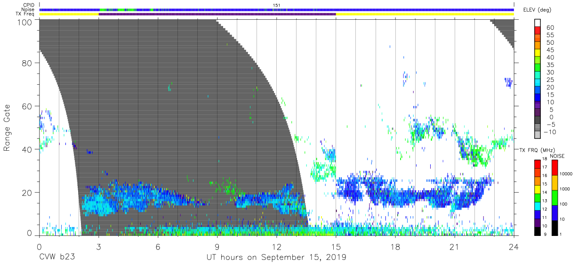Image resolution: width=578 pixels, height=267 pixels.
Task: Click the CPID label at top left
Action: point(28,5)
